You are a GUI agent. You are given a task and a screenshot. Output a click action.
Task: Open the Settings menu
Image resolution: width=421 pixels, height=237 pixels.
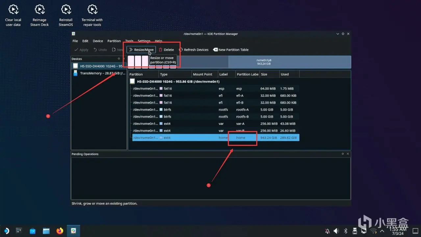click(144, 41)
